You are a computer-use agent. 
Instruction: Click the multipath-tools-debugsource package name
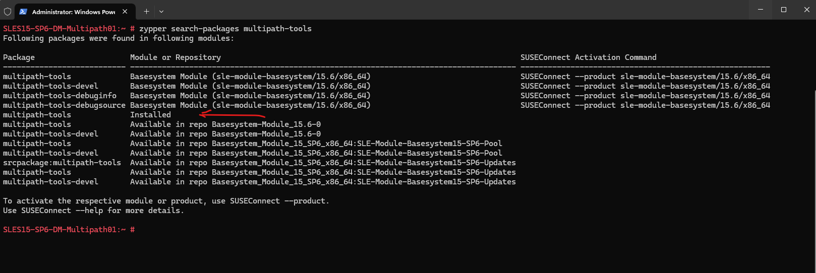point(64,105)
